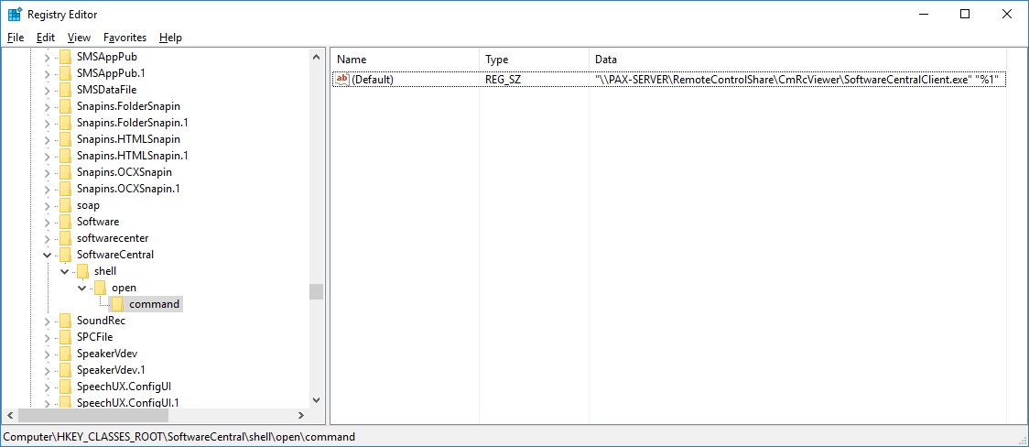Collapse the open subkey node

(82, 288)
